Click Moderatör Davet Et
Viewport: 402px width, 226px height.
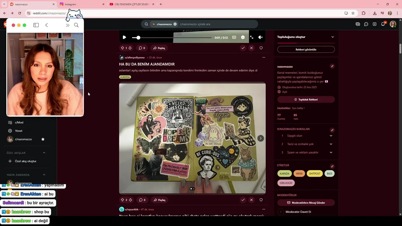tap(298, 212)
